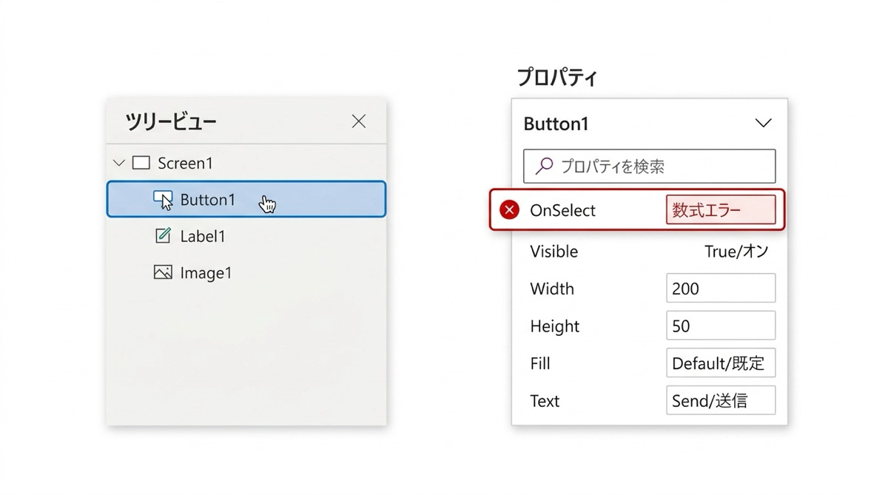Screen dimensions: 888x495
Task: Click the Button1 control icon
Action: pos(163,200)
